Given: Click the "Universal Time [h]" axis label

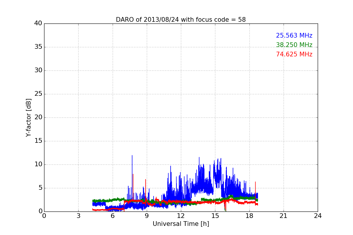Looking at the screenshot, I should click(x=181, y=224).
